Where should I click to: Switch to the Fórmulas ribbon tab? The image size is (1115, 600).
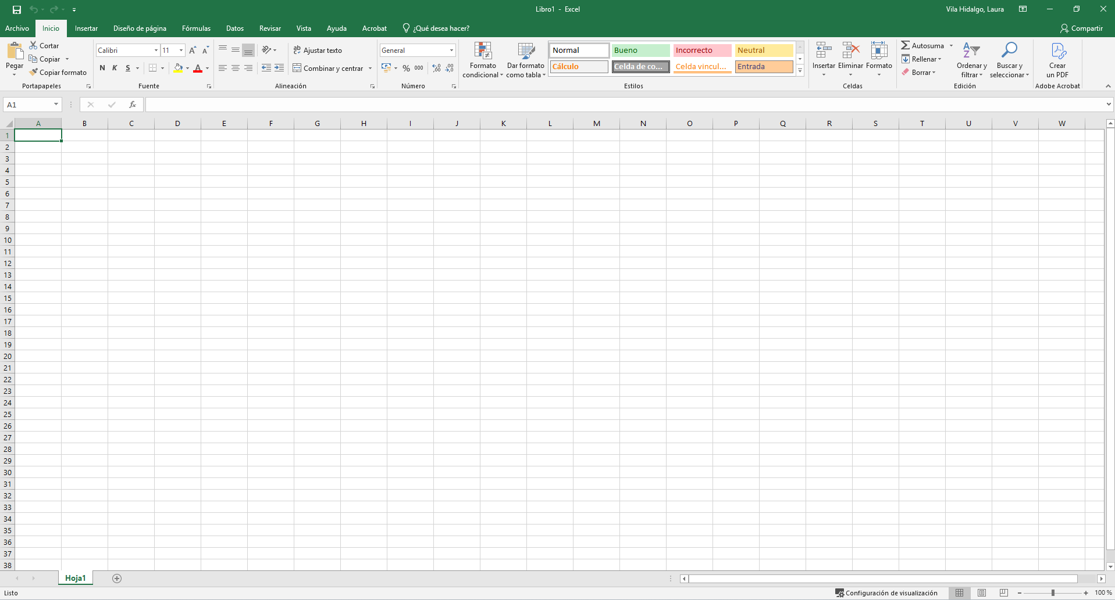pyautogui.click(x=196, y=28)
